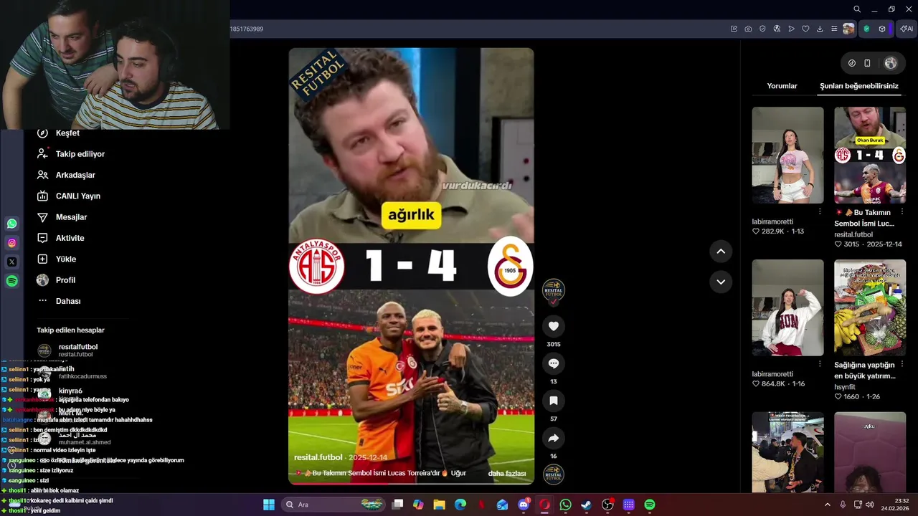Click the edit page pencil icon in the address bar
This screenshot has height=516, width=918.
point(734,29)
